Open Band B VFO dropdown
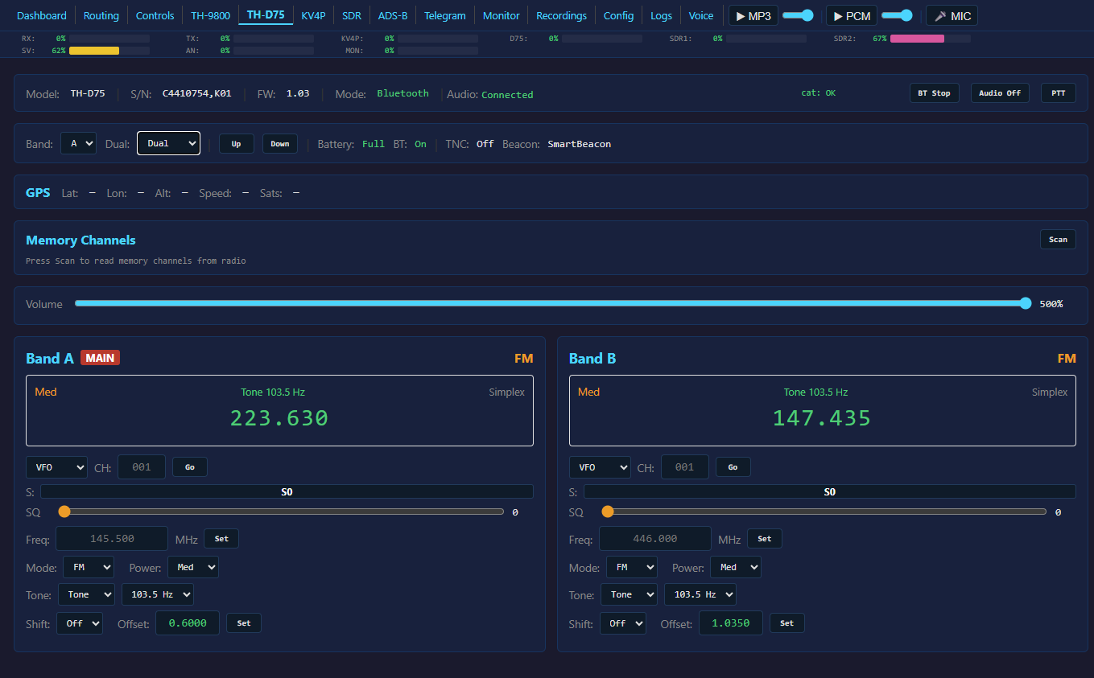The height and width of the screenshot is (678, 1094). (600, 467)
